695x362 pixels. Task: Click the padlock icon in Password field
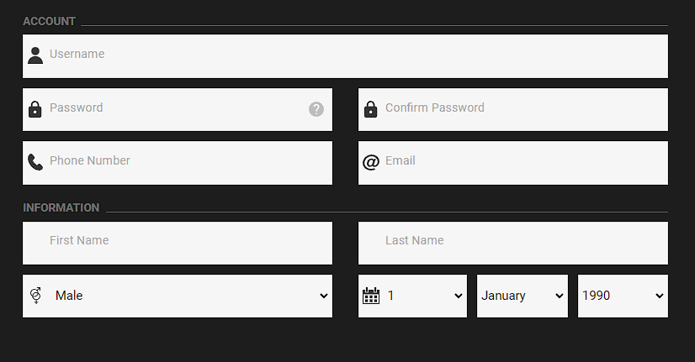(35, 109)
